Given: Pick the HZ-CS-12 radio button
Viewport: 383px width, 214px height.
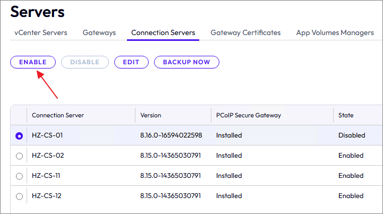Looking at the screenshot, I should click(20, 196).
